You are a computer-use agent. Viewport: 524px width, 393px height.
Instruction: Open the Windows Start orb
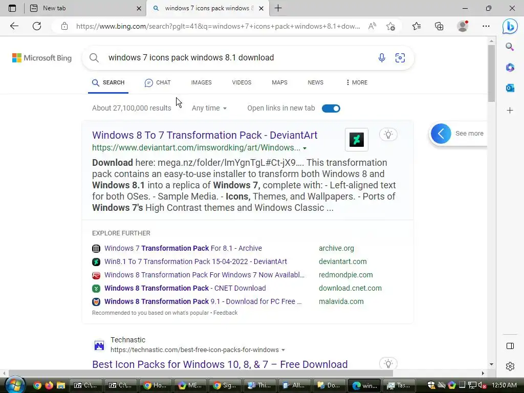click(x=15, y=385)
